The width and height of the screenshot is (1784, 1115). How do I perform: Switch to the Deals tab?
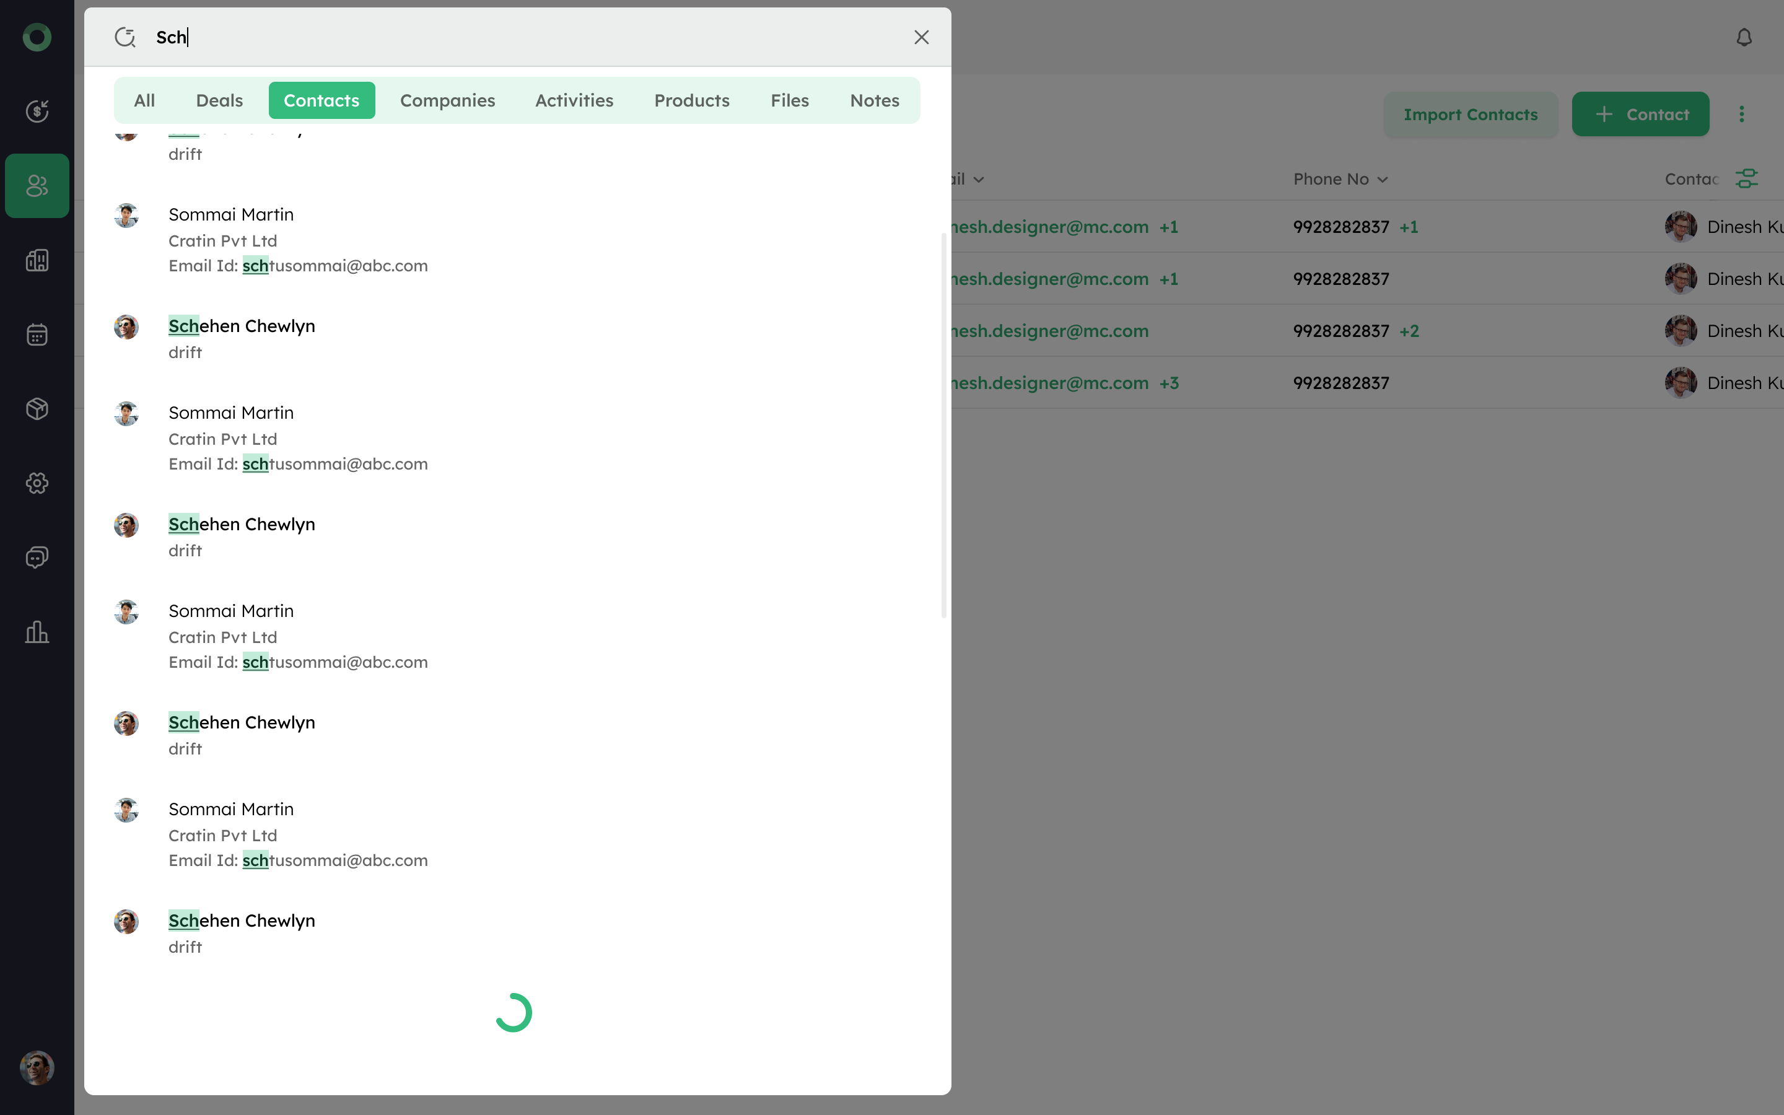pos(220,100)
